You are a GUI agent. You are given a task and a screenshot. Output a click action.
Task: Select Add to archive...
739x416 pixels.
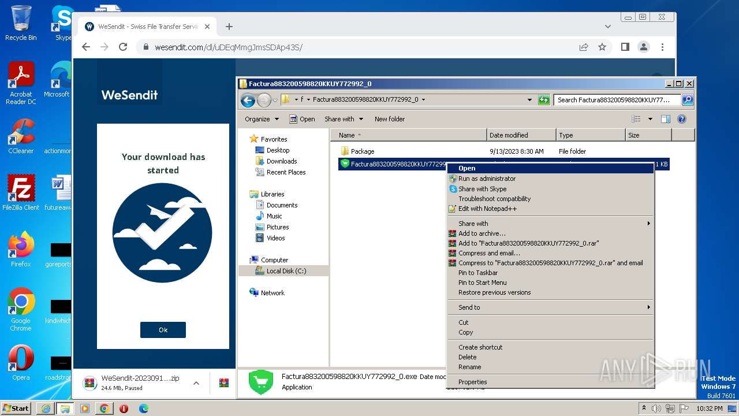point(550,233)
